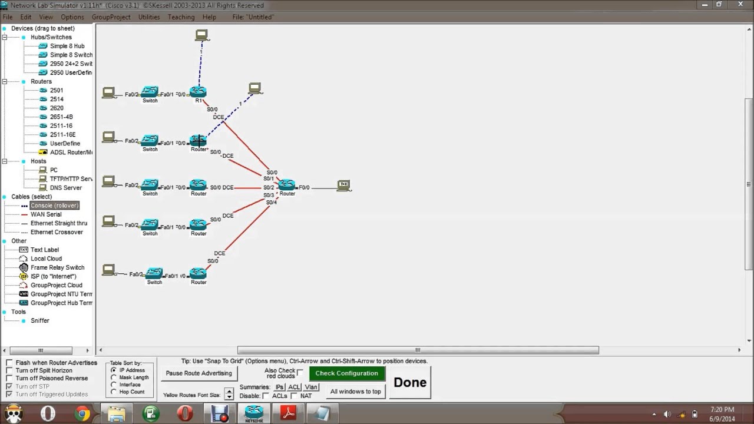Choose the Ethernet Crossover cable
Viewport: 754px width, 424px height.
pos(57,232)
